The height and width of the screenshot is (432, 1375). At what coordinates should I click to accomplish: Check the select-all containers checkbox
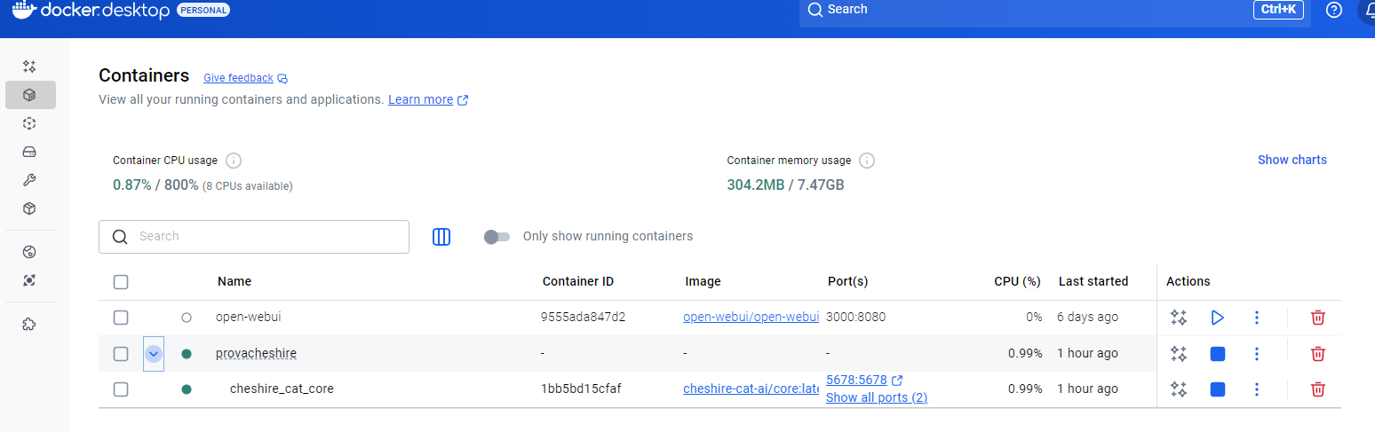click(x=121, y=282)
